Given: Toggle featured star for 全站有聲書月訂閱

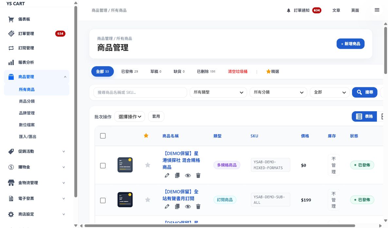Looking at the screenshot, I should coord(148,200).
